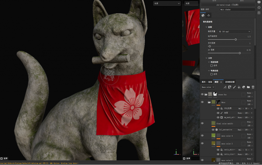Screen dimensions: 262x165
Task: Open hsl_perceptive Repl blend mode dropdown
Action: (241, 130)
